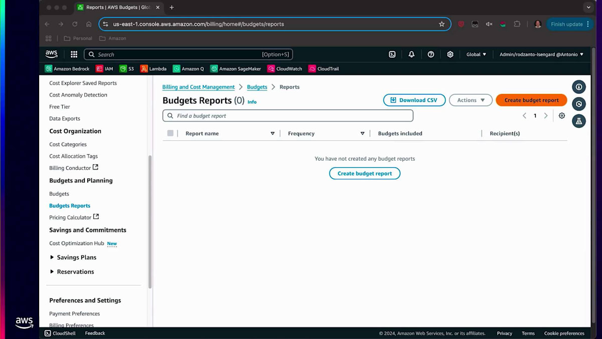Screen dimensions: 602x339
Task: Open the notifications bell
Action: pos(411,54)
